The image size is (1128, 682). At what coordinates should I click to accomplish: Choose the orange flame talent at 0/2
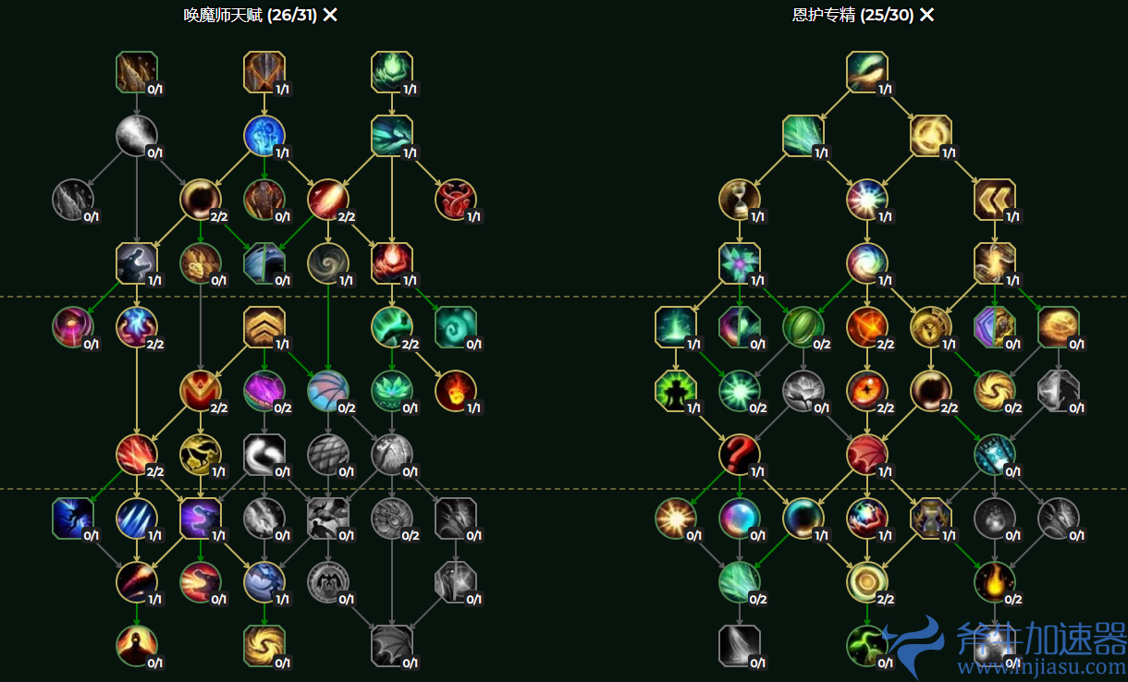point(995,582)
